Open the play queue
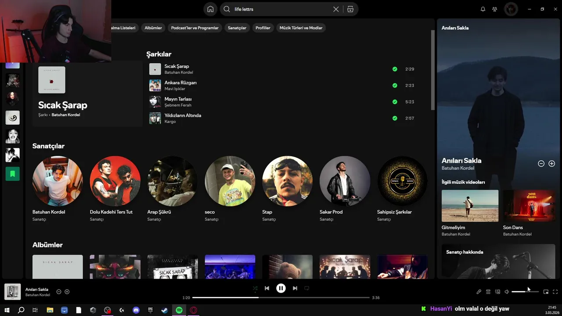Screen dimensions: 562x316 pyautogui.click(x=488, y=292)
